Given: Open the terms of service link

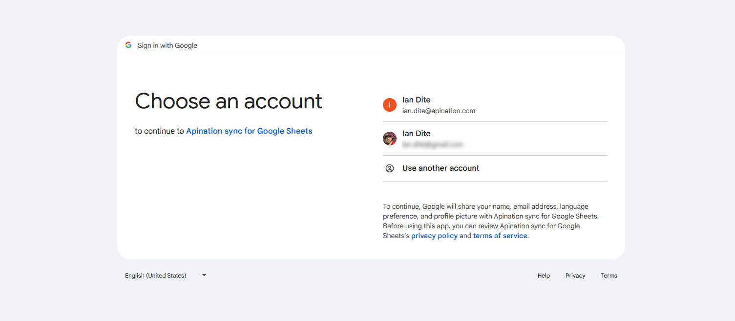Looking at the screenshot, I should click(x=500, y=236).
